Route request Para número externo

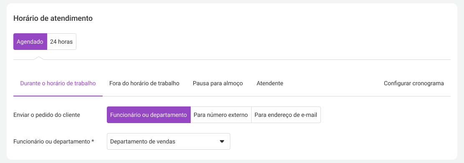point(221,115)
